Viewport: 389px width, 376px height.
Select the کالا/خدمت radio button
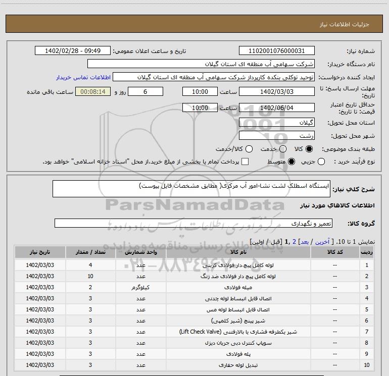(x=249, y=149)
